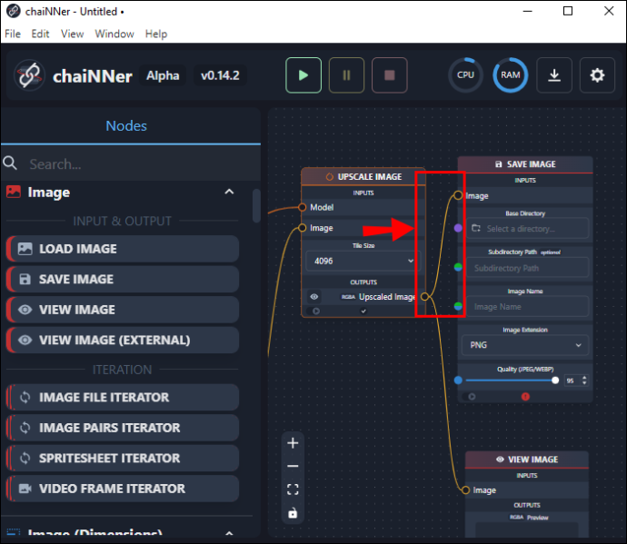
Task: Run the chain with the green play button
Action: tap(304, 75)
